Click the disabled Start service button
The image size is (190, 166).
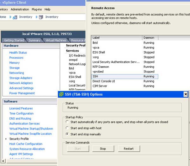[x=78, y=149]
